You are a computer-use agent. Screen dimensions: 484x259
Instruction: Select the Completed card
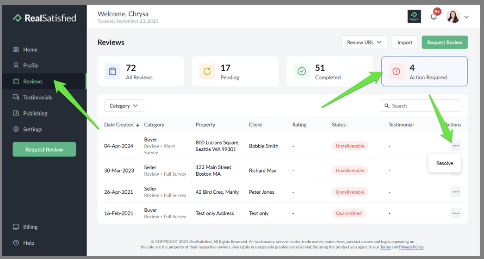click(329, 71)
